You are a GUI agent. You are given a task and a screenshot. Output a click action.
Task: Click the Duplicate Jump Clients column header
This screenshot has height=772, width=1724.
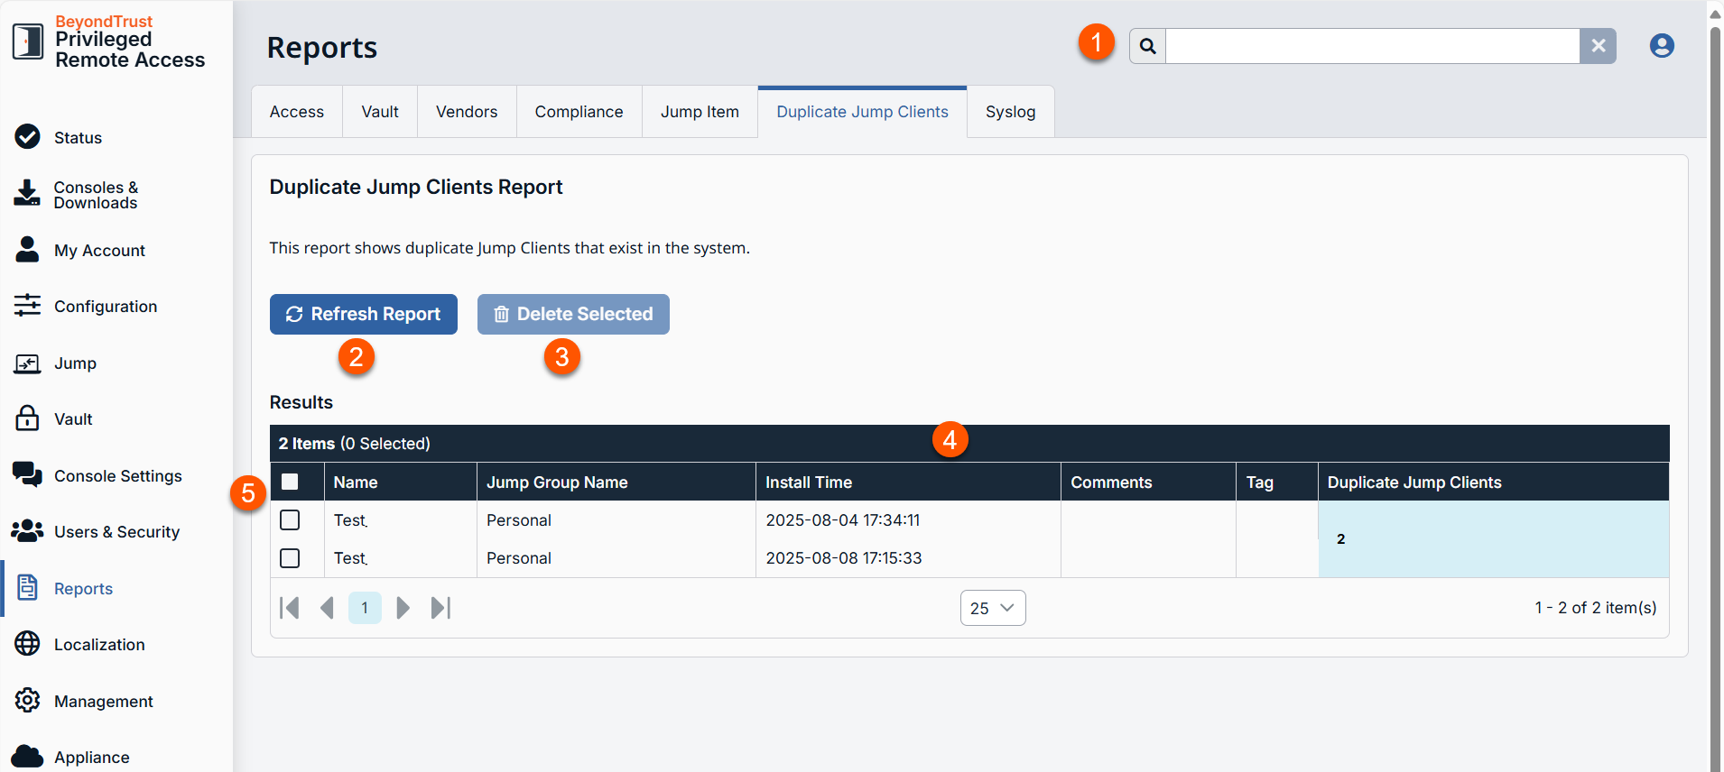[x=1494, y=482]
